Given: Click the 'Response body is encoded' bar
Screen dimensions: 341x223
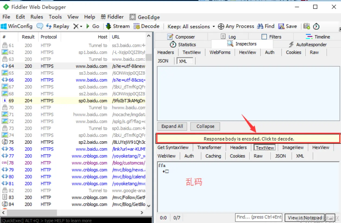Looking at the screenshot, I should click(x=248, y=139).
